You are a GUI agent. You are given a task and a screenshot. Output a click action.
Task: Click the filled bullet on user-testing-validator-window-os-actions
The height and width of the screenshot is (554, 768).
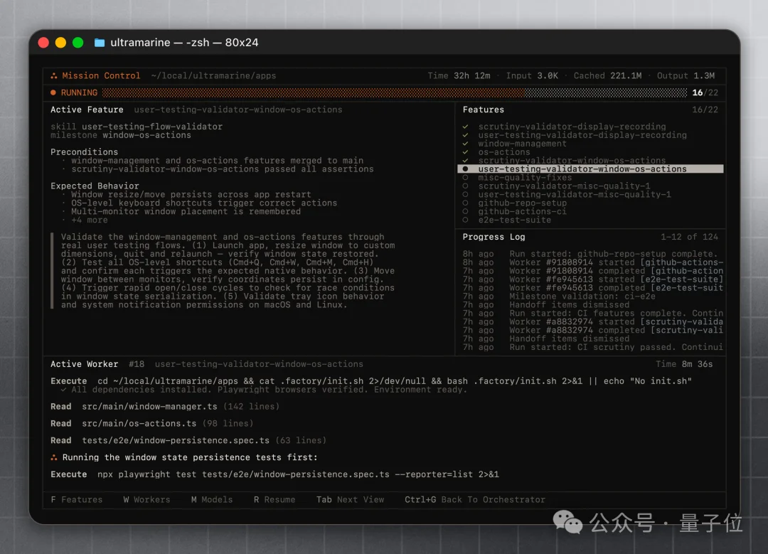coord(465,169)
